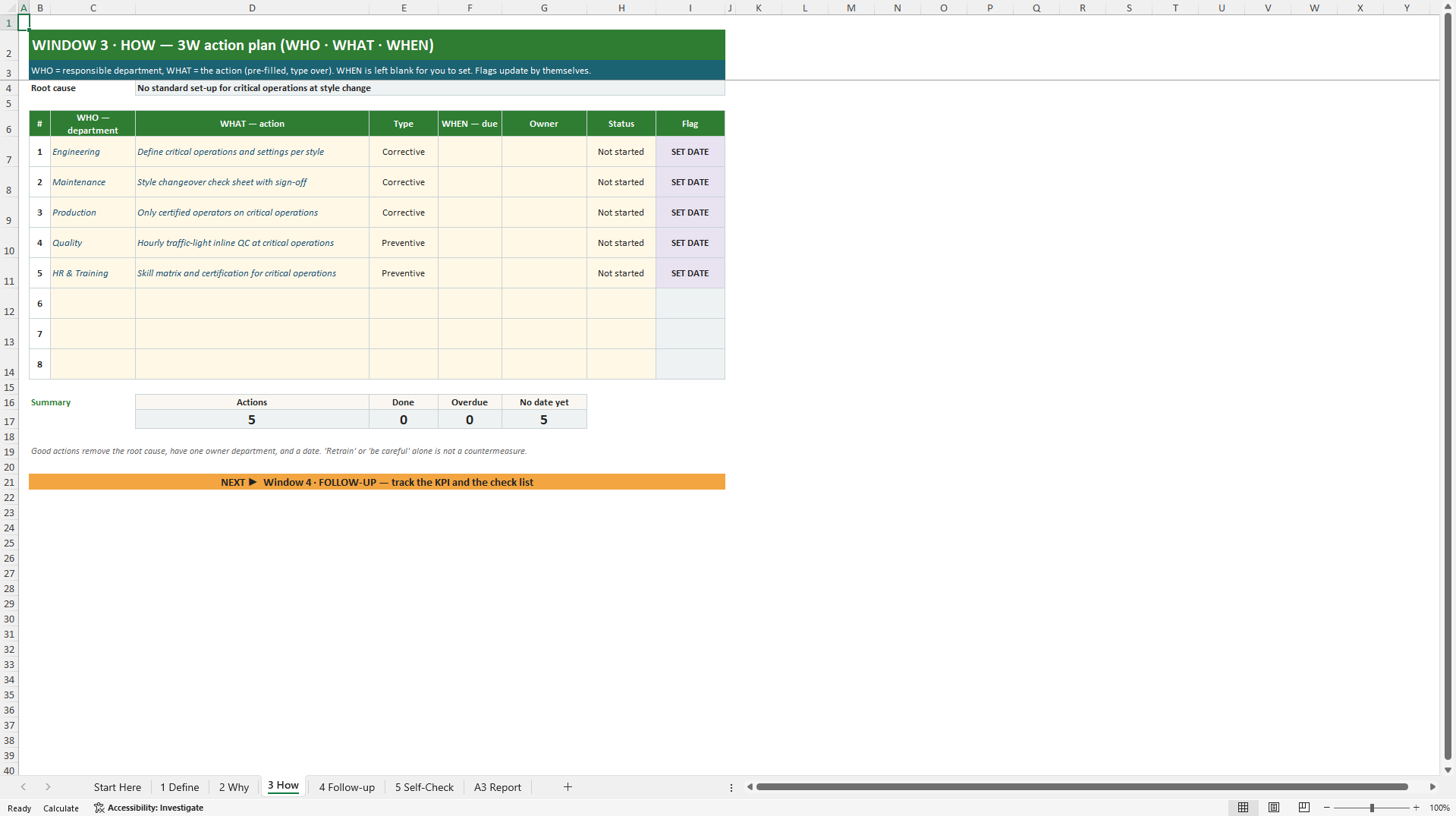Click the Select All corner triangle
Viewport: 1456px width, 816px height.
pyautogui.click(x=9, y=8)
